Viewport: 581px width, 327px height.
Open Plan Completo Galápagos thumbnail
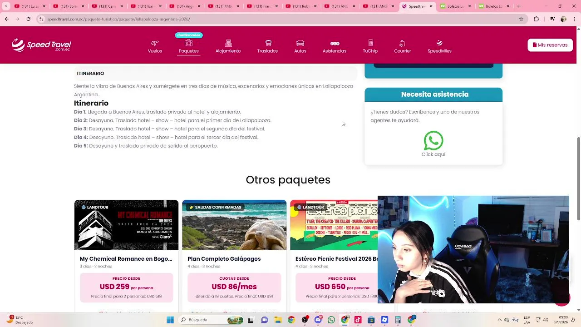pos(234,225)
